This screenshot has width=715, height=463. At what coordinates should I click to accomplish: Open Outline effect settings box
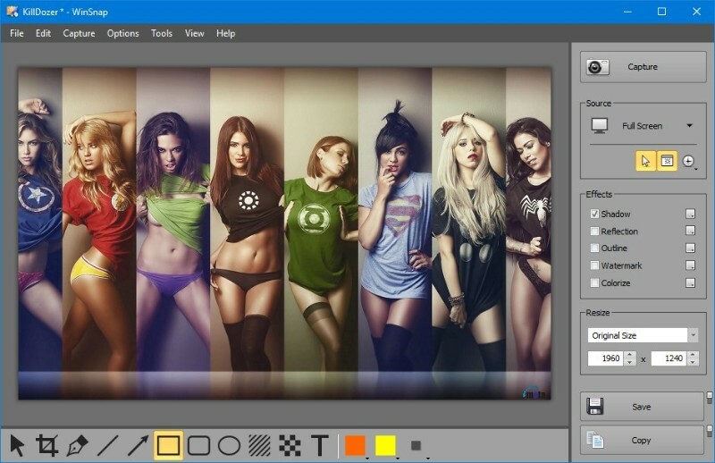click(690, 248)
